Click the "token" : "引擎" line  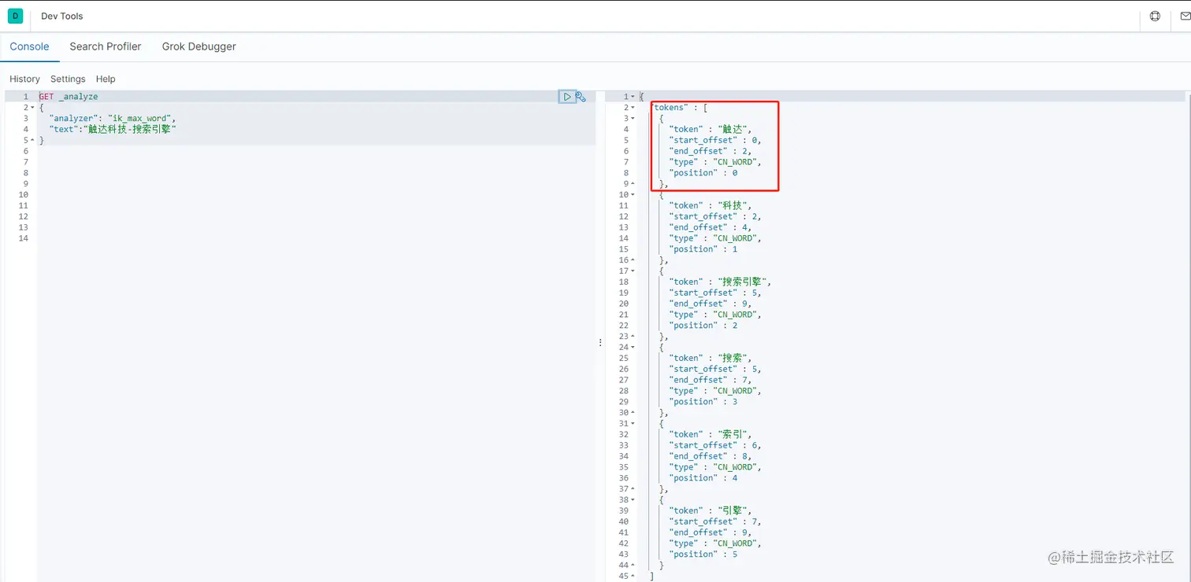(x=711, y=511)
